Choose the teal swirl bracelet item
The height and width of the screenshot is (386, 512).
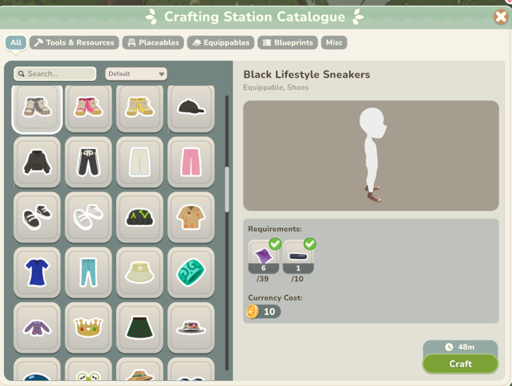click(191, 273)
